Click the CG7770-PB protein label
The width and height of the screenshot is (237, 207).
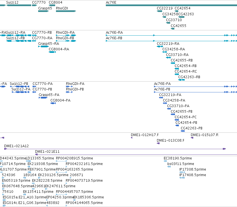click(42, 89)
